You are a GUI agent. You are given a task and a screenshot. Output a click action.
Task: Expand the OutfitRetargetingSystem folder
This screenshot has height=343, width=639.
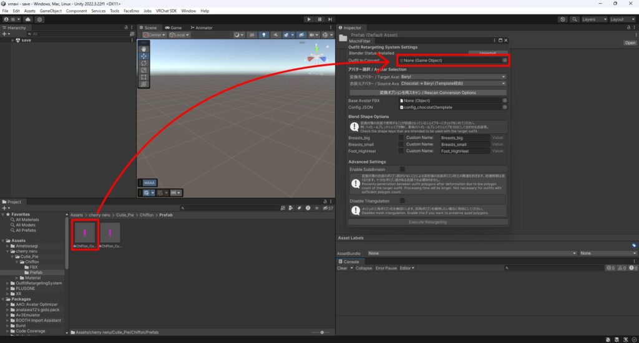click(x=8, y=283)
